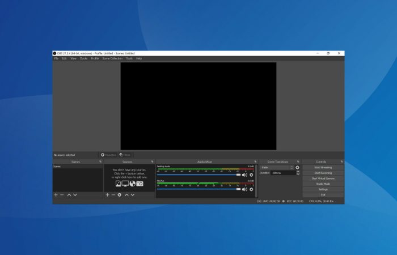Maximize the OBS window
The image size is (397, 255).
(x=328, y=53)
